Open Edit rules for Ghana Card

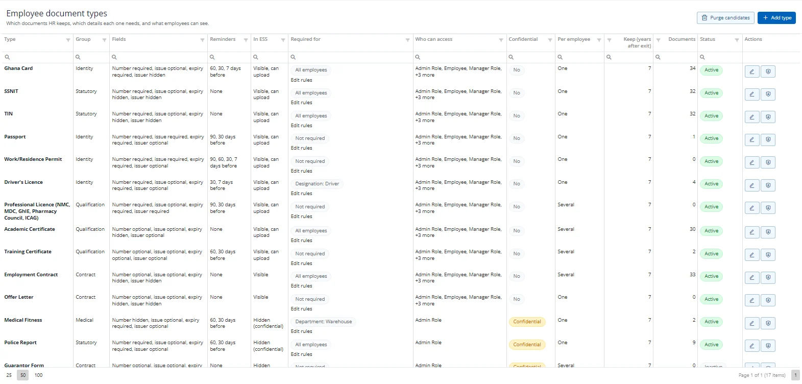(x=301, y=80)
